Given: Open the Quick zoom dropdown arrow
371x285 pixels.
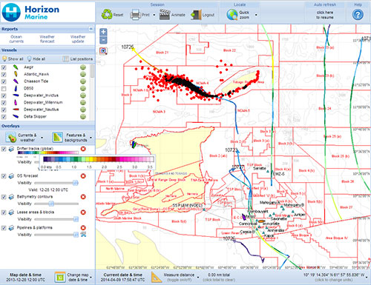Looking at the screenshot, I should [x=256, y=15].
